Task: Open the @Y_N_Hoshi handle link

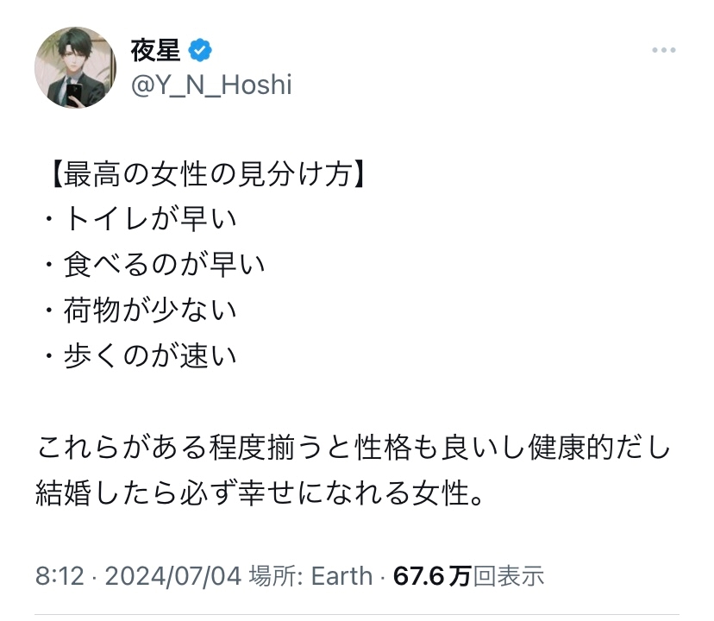Action: click(x=210, y=85)
